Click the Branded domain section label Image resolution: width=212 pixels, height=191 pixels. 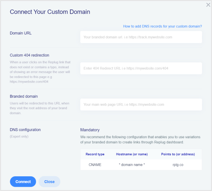pos(24,97)
